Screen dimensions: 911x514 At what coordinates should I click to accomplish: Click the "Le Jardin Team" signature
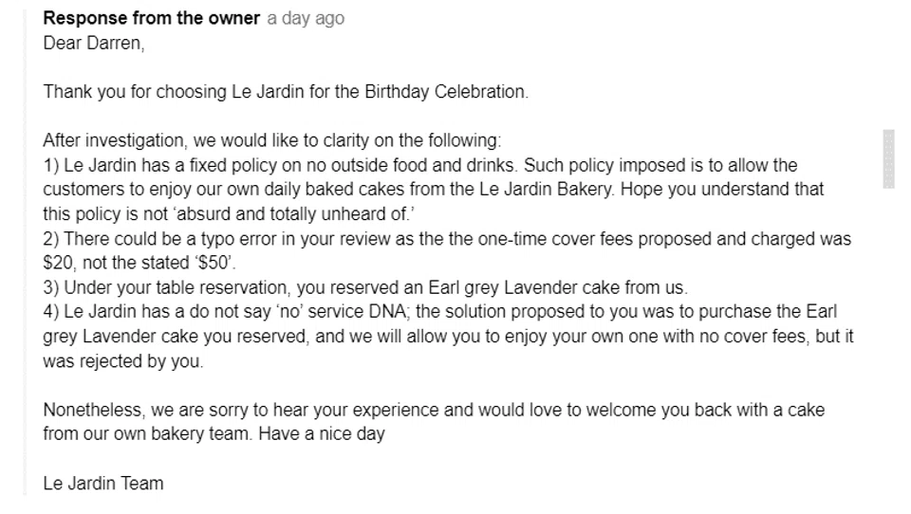pos(102,484)
